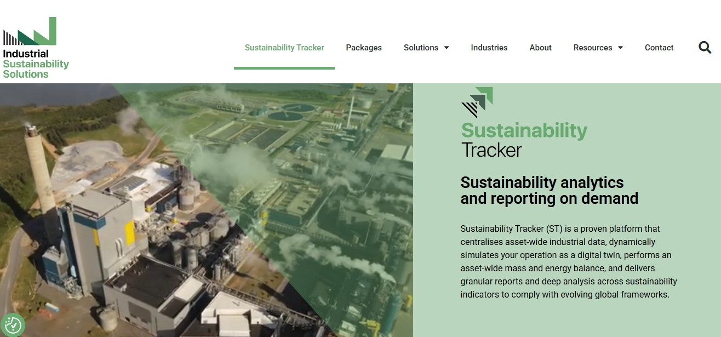The width and height of the screenshot is (721, 337).
Task: Open the cookie consent badge icon
Action: (x=13, y=325)
